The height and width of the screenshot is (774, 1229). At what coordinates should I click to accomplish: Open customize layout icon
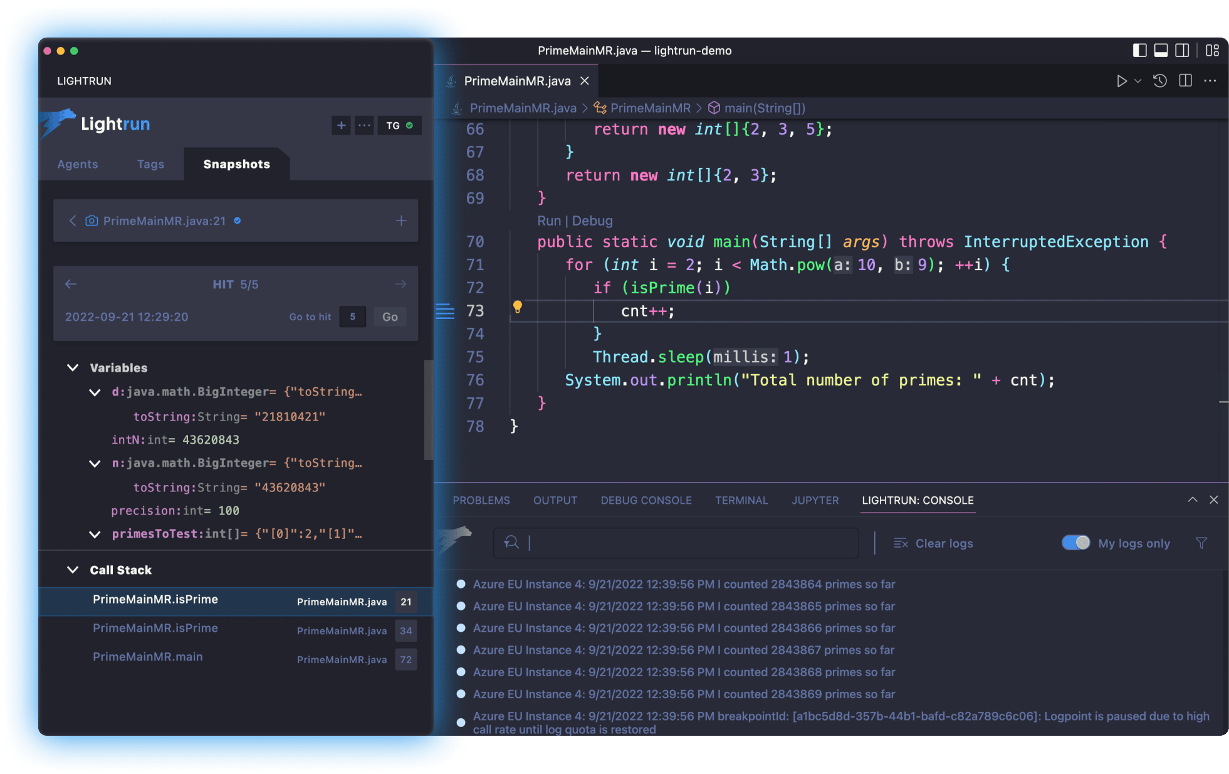tap(1212, 51)
